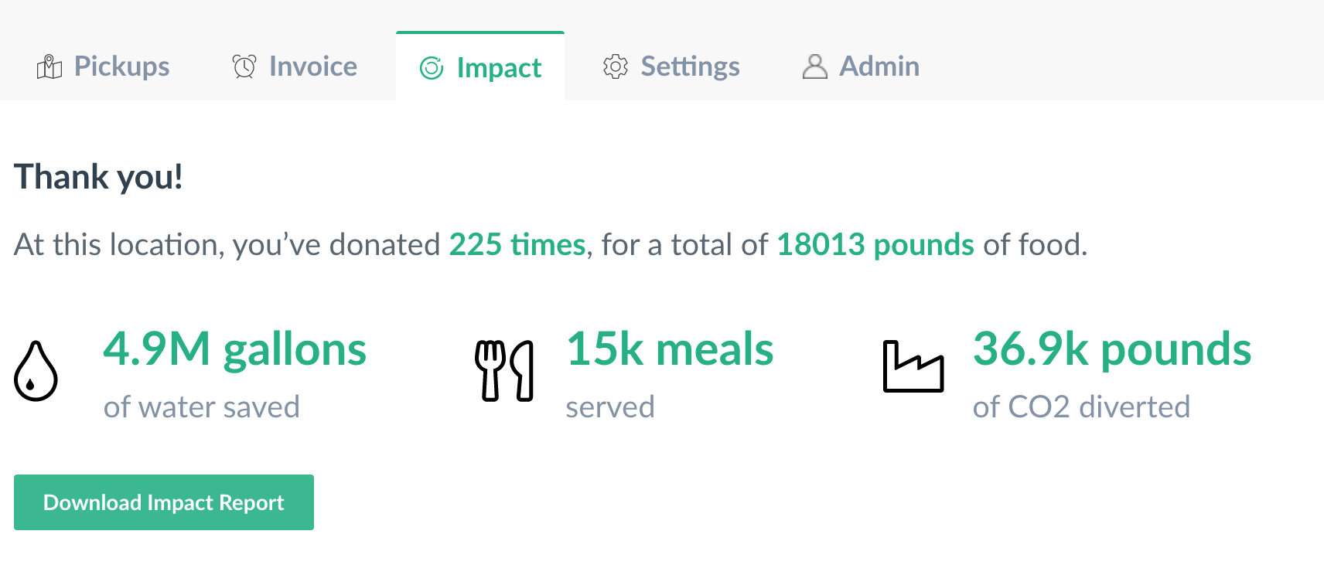Click the factory CO2 icon
The image size is (1324, 575).
point(913,366)
